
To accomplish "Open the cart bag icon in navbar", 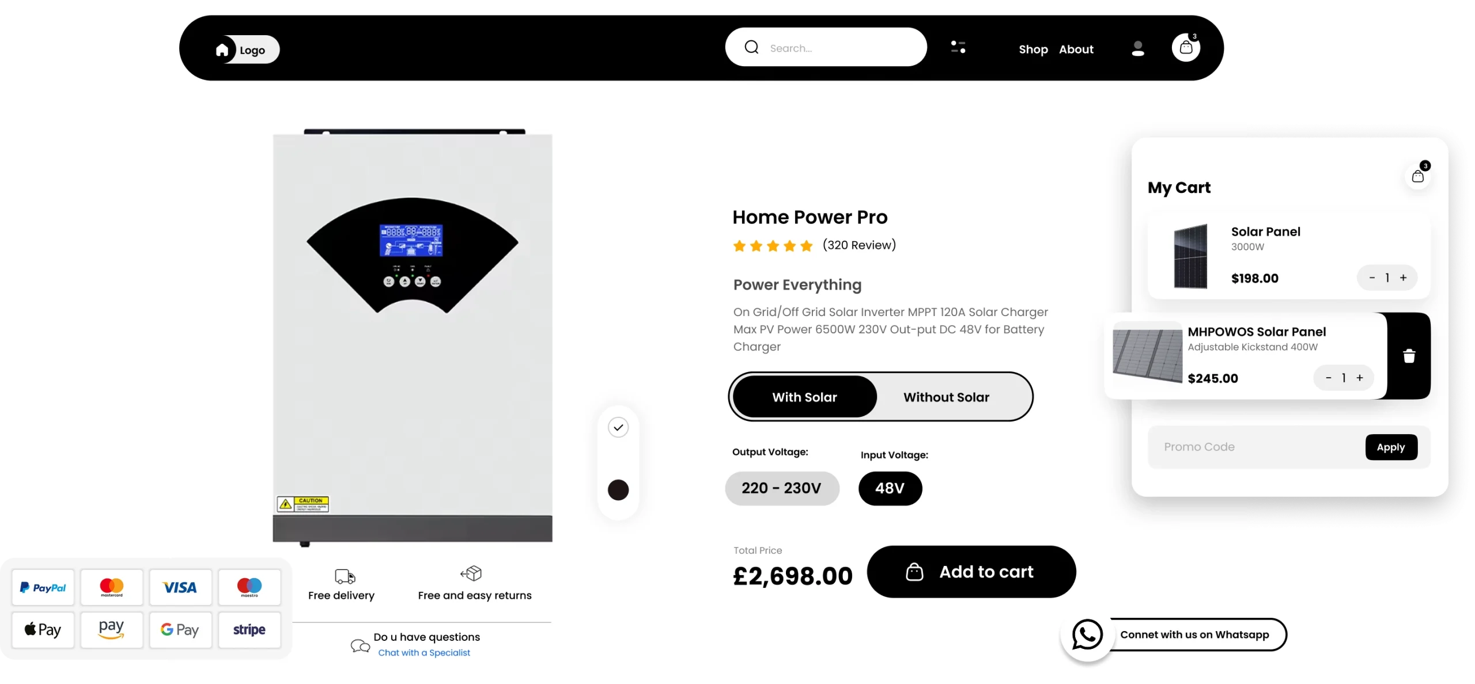I will [1186, 48].
